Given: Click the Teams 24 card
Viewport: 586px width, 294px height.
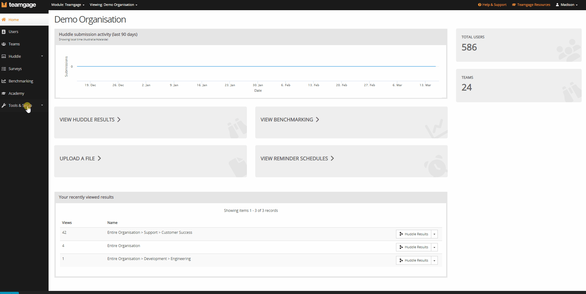Looking at the screenshot, I should [x=519, y=86].
